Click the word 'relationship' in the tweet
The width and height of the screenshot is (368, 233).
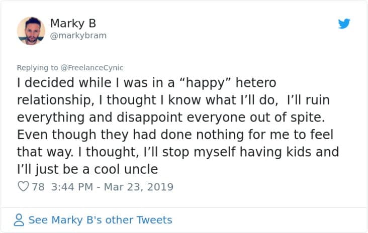point(54,100)
